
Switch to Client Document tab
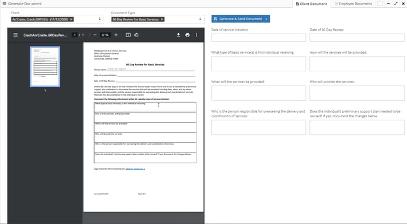(312, 4)
